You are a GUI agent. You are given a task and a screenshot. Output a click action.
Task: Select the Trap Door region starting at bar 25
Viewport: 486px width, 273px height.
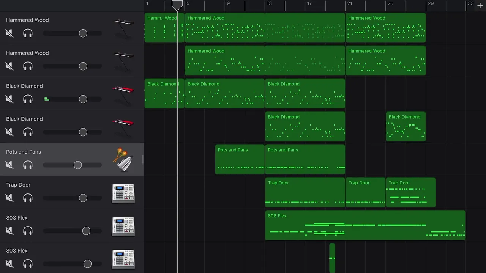pos(410,193)
